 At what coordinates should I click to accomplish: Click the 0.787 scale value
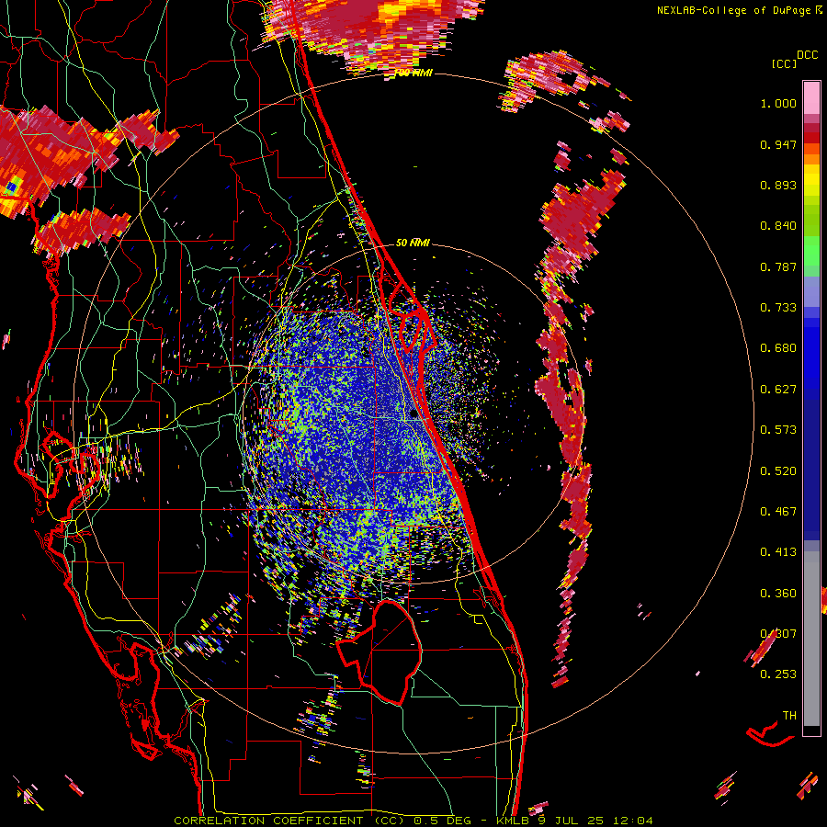[x=778, y=266]
